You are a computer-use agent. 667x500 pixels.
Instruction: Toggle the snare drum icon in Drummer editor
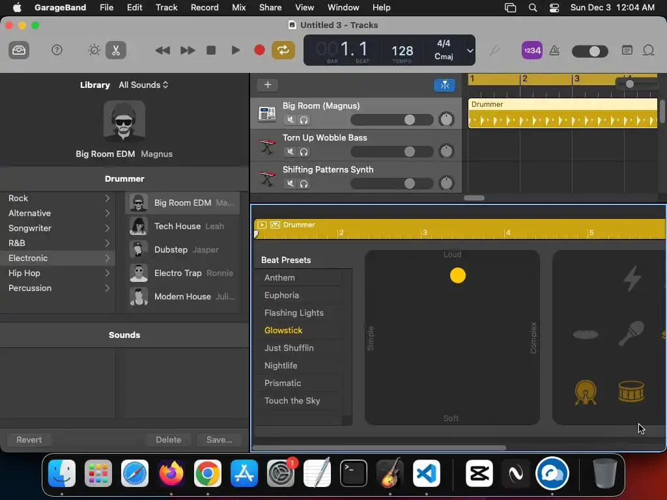click(631, 391)
